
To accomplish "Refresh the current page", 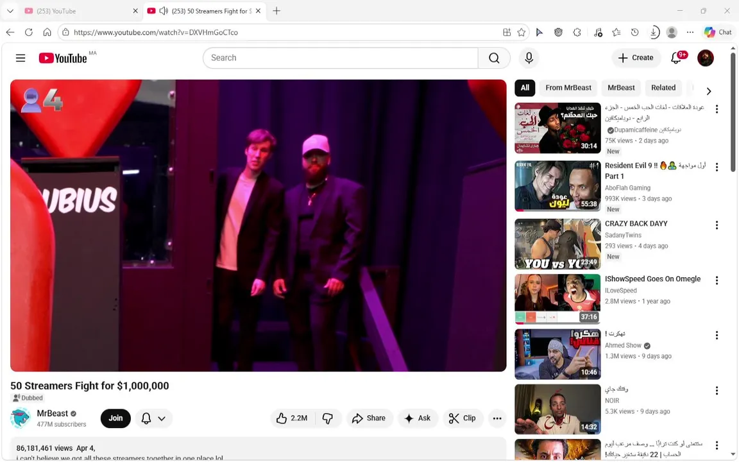I will click(x=29, y=32).
